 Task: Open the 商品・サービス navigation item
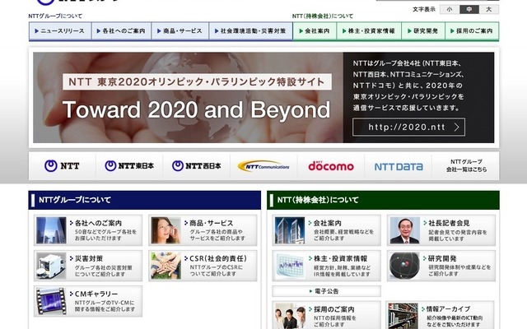click(180, 31)
